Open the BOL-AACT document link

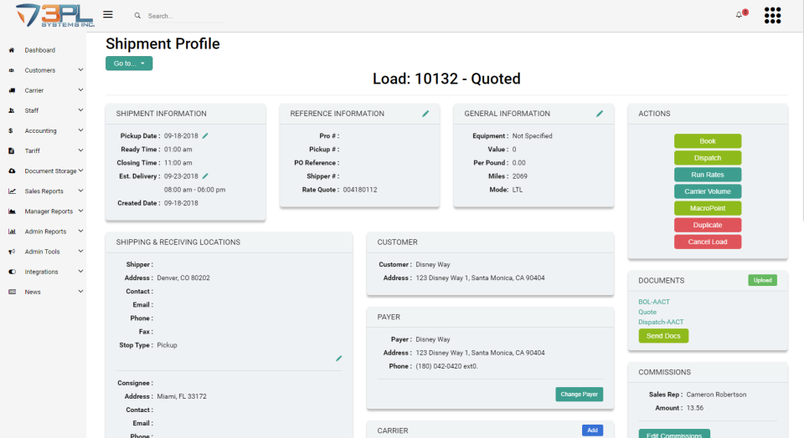click(x=654, y=302)
